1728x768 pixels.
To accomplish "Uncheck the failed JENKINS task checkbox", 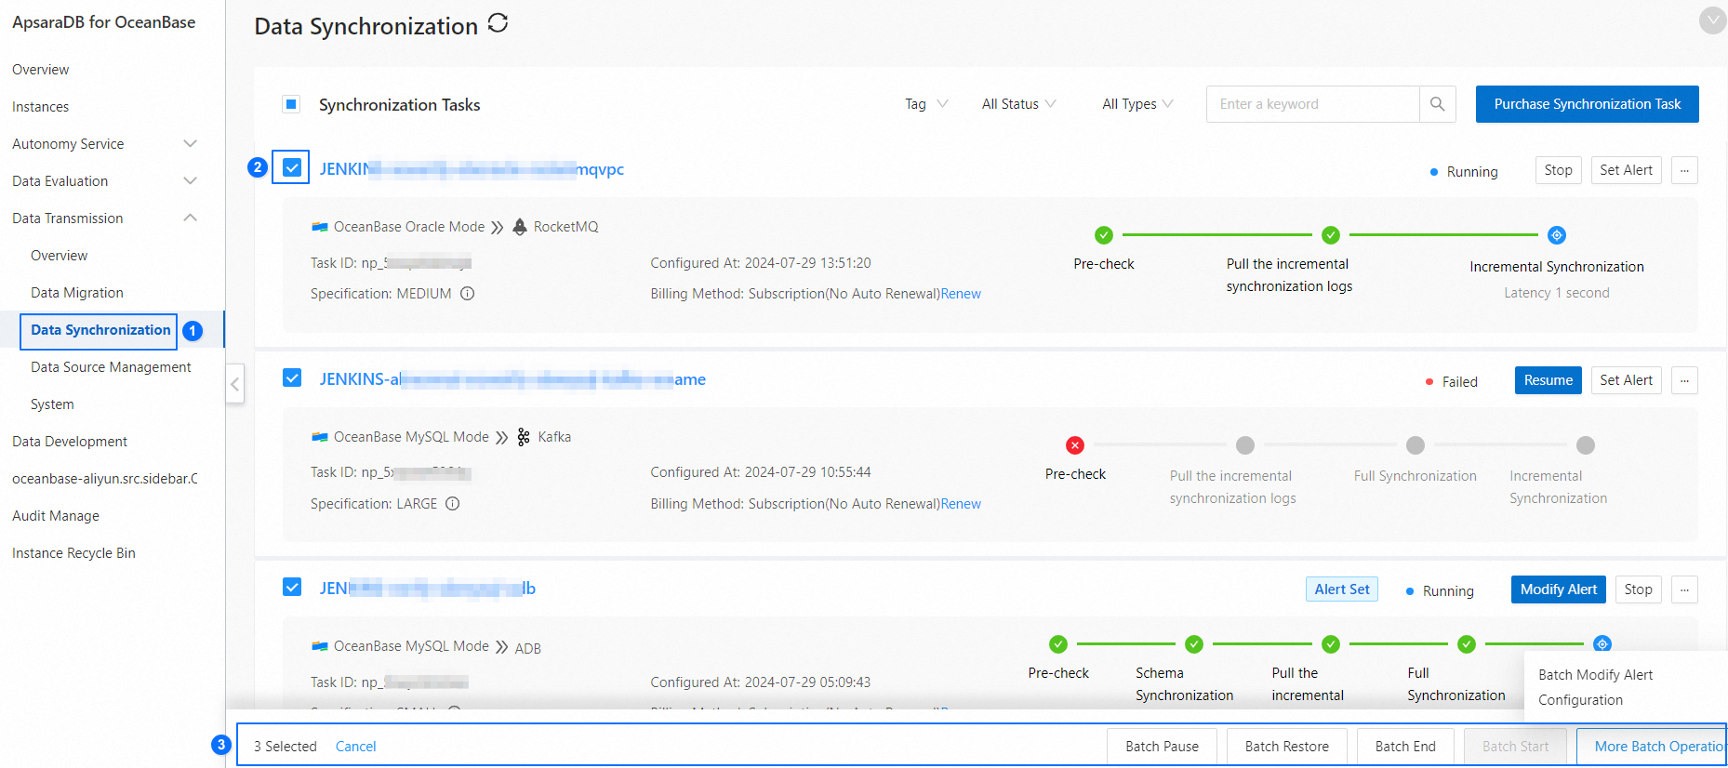I will coord(292,377).
